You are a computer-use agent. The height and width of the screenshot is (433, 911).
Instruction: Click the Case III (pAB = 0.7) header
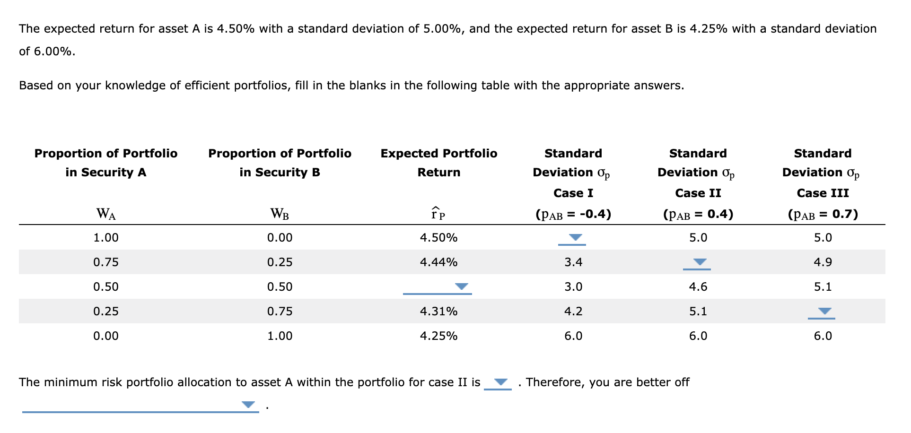pyautogui.click(x=823, y=214)
